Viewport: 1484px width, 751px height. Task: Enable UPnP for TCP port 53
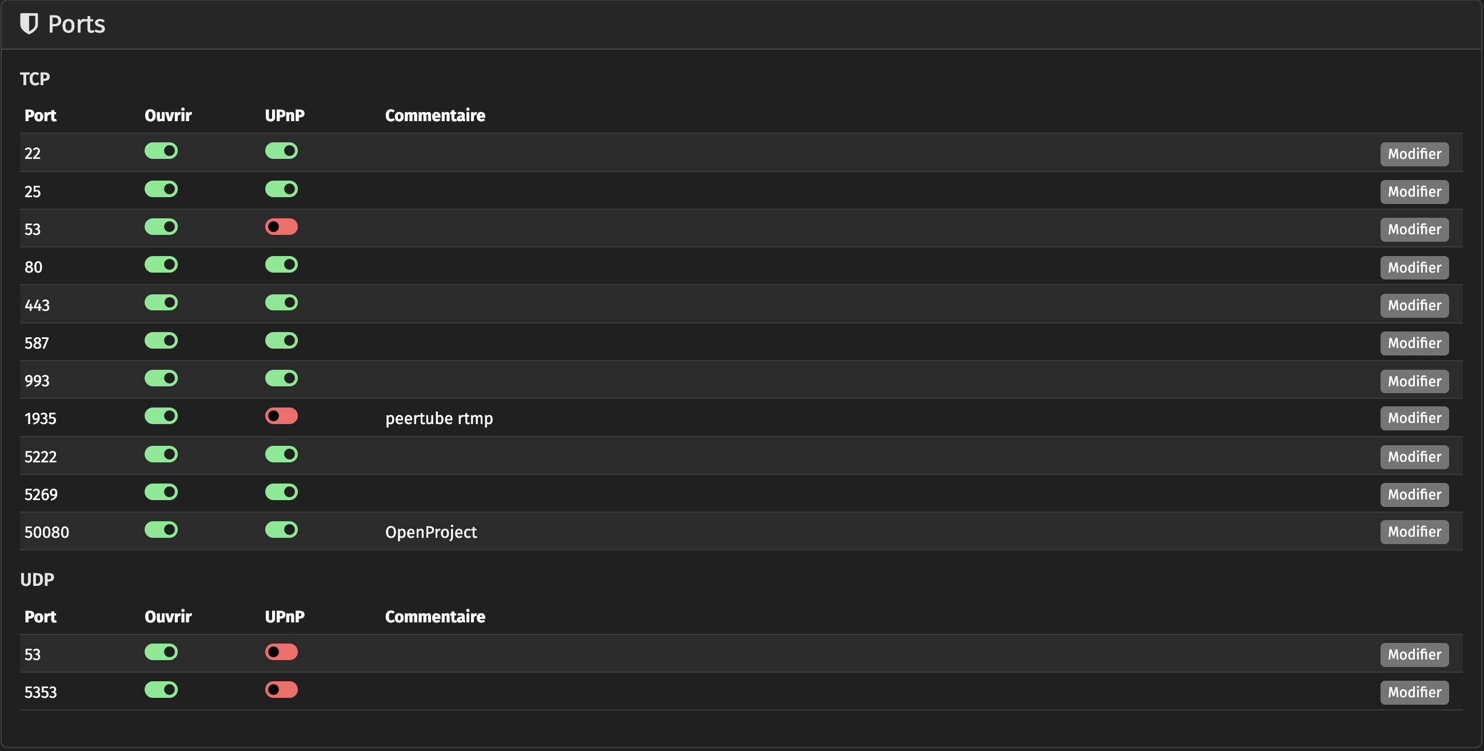click(x=281, y=227)
